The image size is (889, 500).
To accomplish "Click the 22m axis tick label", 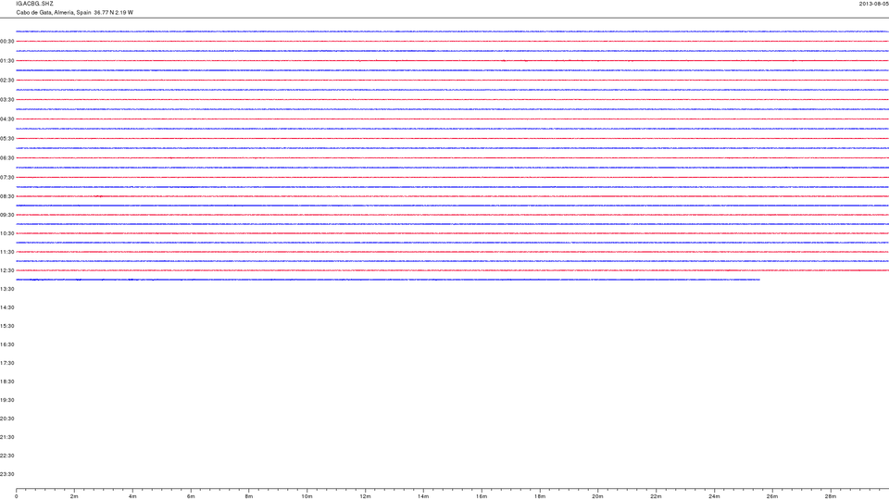I will click(x=656, y=496).
